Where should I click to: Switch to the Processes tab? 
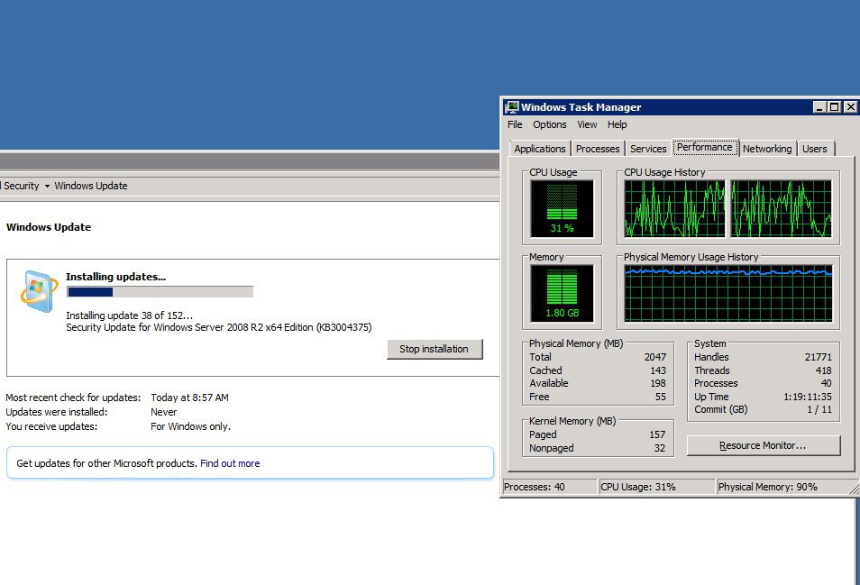point(598,149)
